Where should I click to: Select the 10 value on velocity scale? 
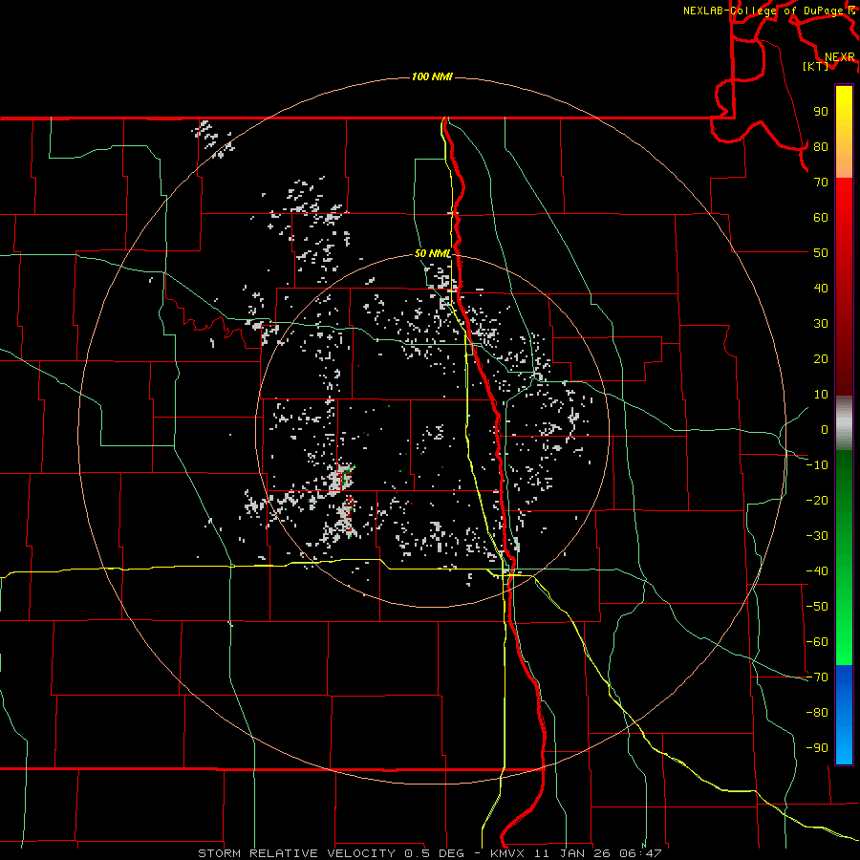click(x=821, y=395)
